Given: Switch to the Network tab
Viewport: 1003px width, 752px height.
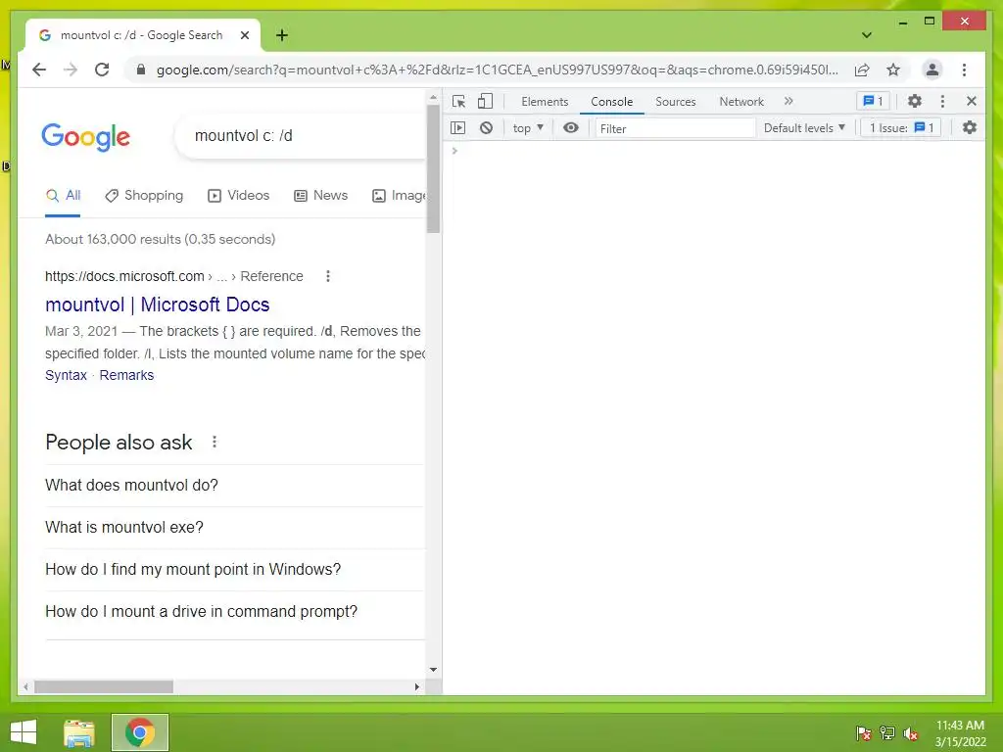Looking at the screenshot, I should pyautogui.click(x=741, y=102).
